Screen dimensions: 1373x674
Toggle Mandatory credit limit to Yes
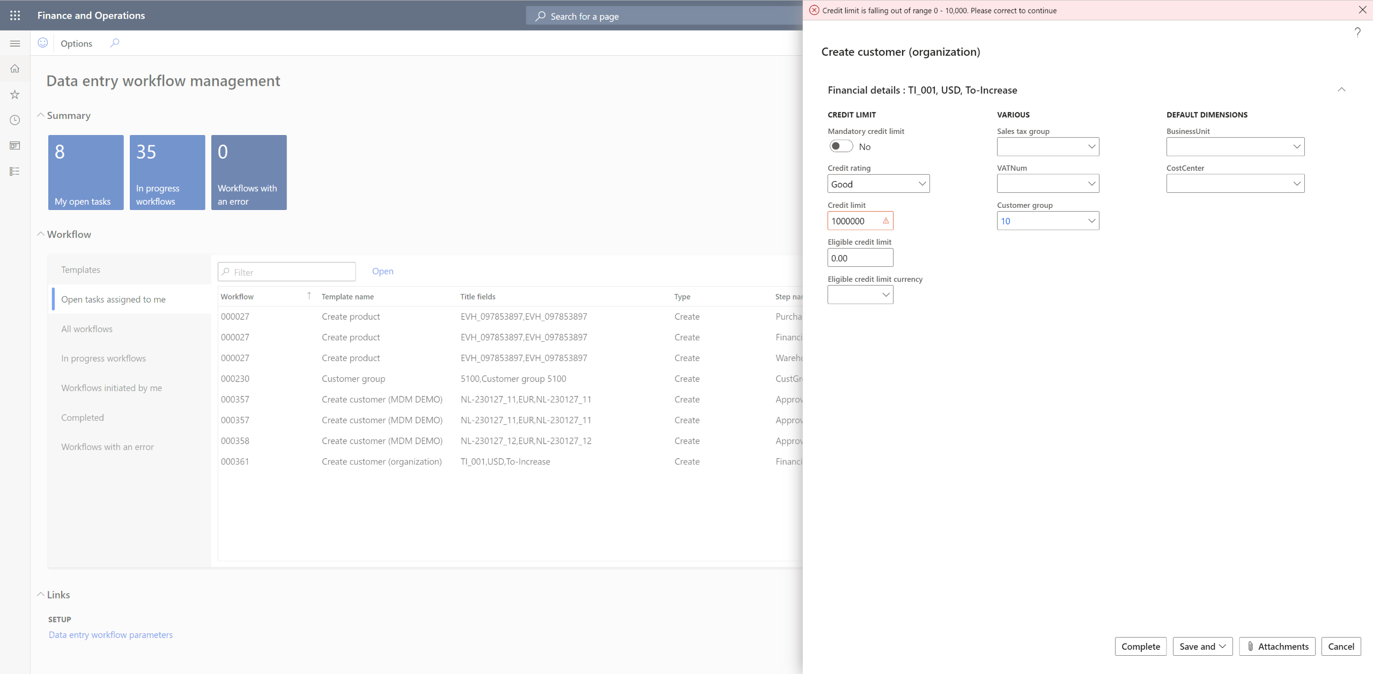pyautogui.click(x=841, y=146)
